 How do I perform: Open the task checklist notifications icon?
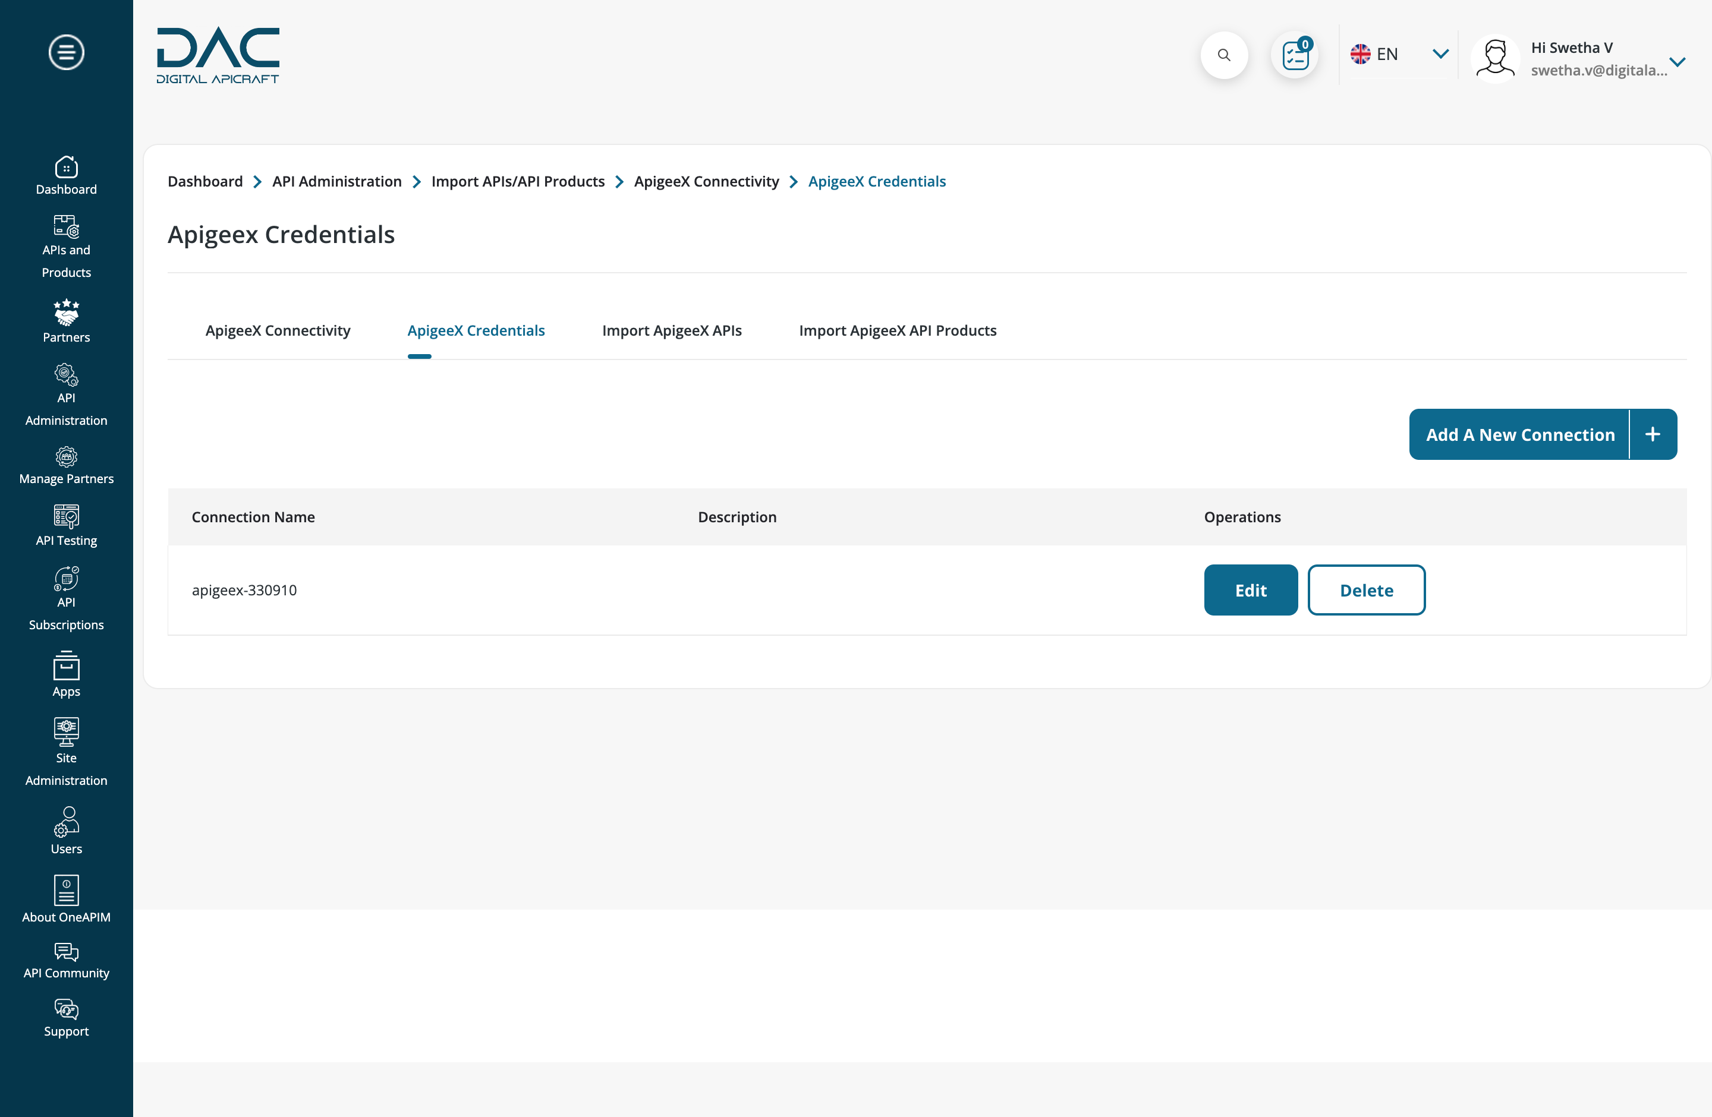1295,55
